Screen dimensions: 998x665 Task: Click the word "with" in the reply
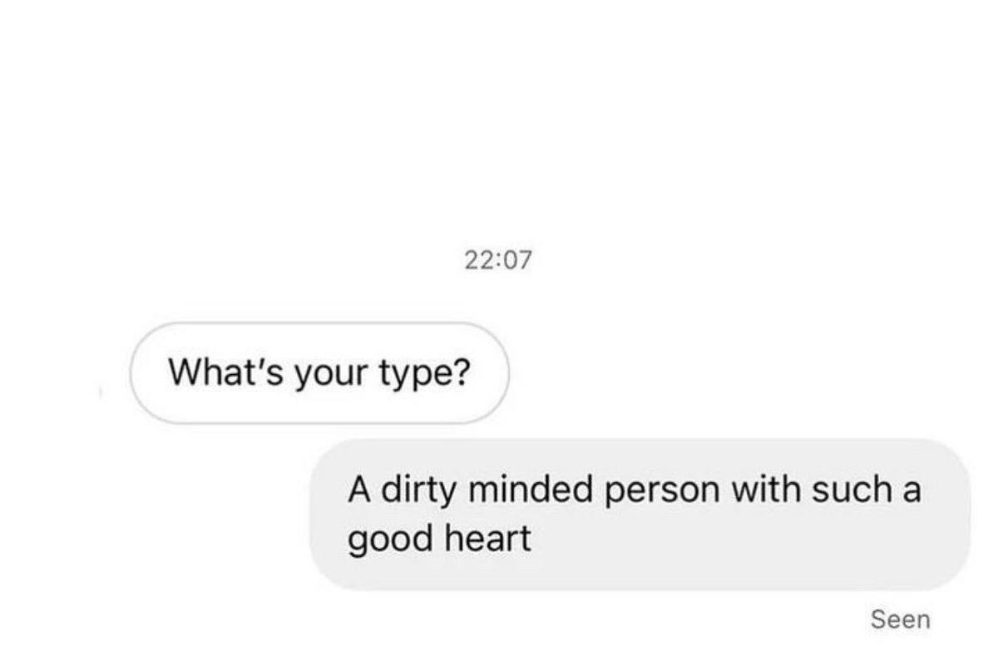point(765,490)
